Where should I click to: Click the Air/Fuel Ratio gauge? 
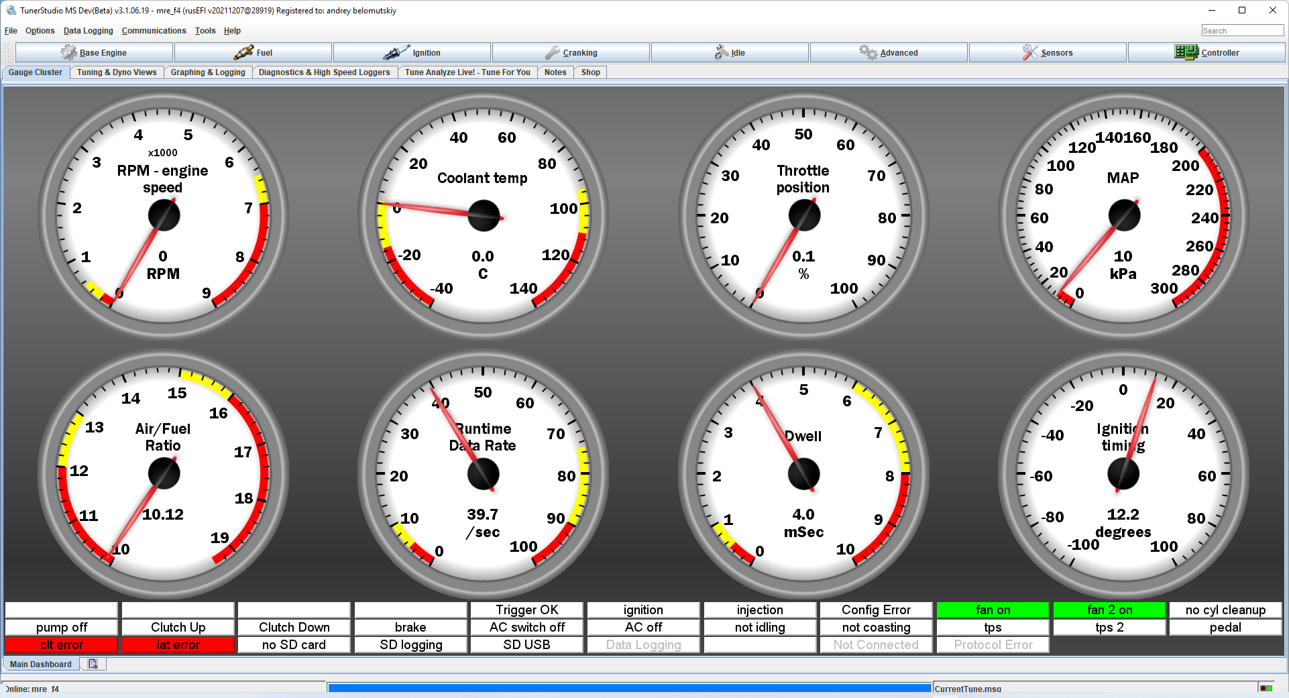[164, 473]
